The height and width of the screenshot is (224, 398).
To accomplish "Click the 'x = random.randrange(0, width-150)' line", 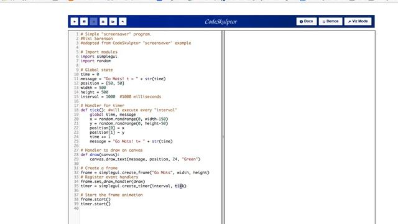I will click(x=129, y=119).
